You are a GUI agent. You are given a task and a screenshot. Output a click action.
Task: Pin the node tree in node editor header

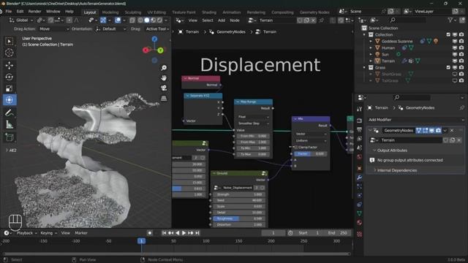322,20
